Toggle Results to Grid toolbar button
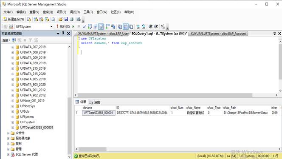The image size is (282, 159). (x=126, y=27)
